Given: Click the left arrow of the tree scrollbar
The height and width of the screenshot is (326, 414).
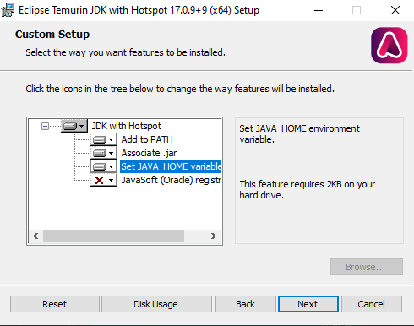Looking at the screenshot, I should click(35, 236).
